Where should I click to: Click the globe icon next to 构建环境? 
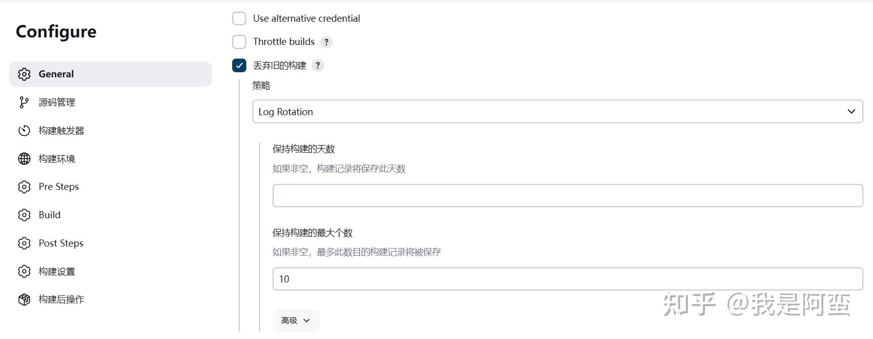pyautogui.click(x=24, y=159)
